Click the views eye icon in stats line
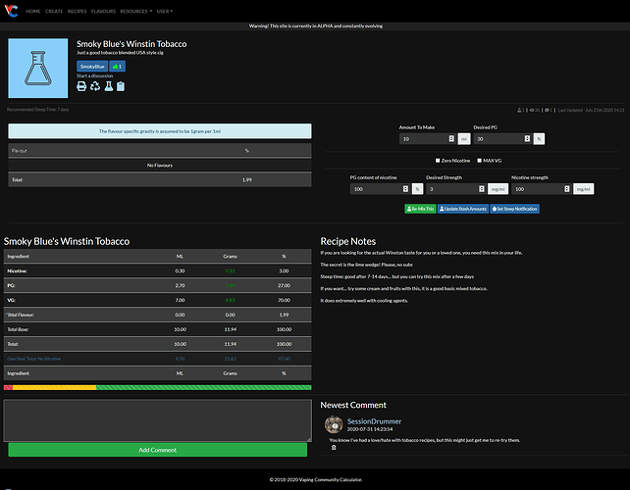The image size is (630, 490). click(532, 110)
